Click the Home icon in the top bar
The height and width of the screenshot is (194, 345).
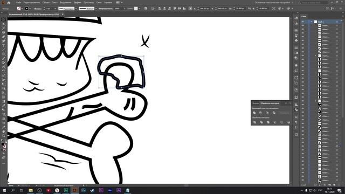[9, 3]
